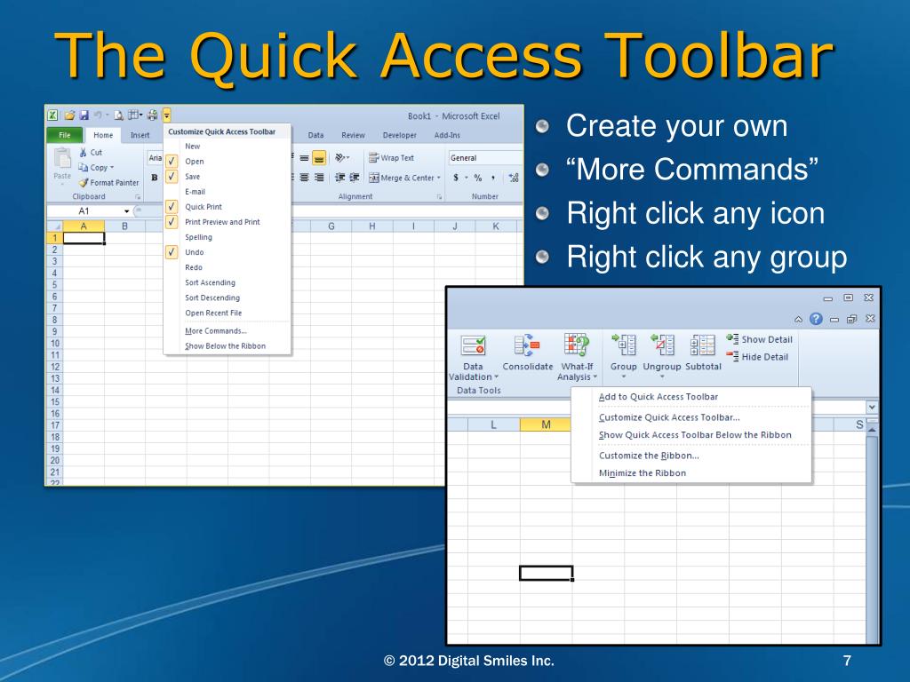Select Show Quick Access Toolbar Below the Ribbon

pos(691,434)
